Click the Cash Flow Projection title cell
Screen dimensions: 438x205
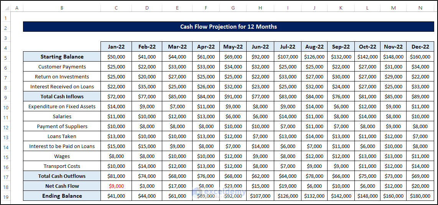(x=228, y=27)
